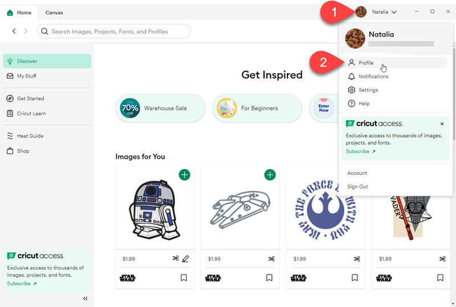The height and width of the screenshot is (307, 456).
Task: Open the Warehouse Sale category chip
Action: tap(160, 108)
